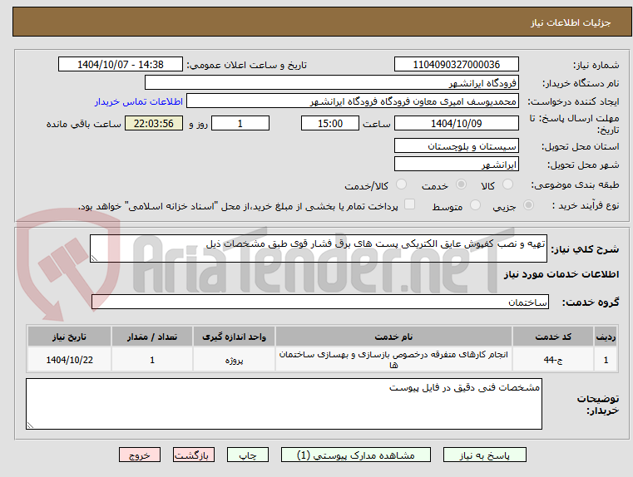Click the گروه خدمت field ساختمان

pos(320,302)
